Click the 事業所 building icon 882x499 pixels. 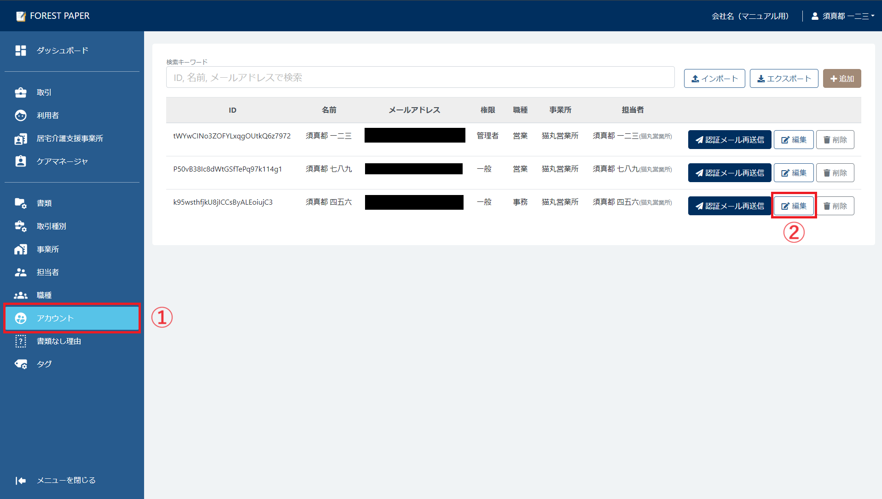pos(21,249)
